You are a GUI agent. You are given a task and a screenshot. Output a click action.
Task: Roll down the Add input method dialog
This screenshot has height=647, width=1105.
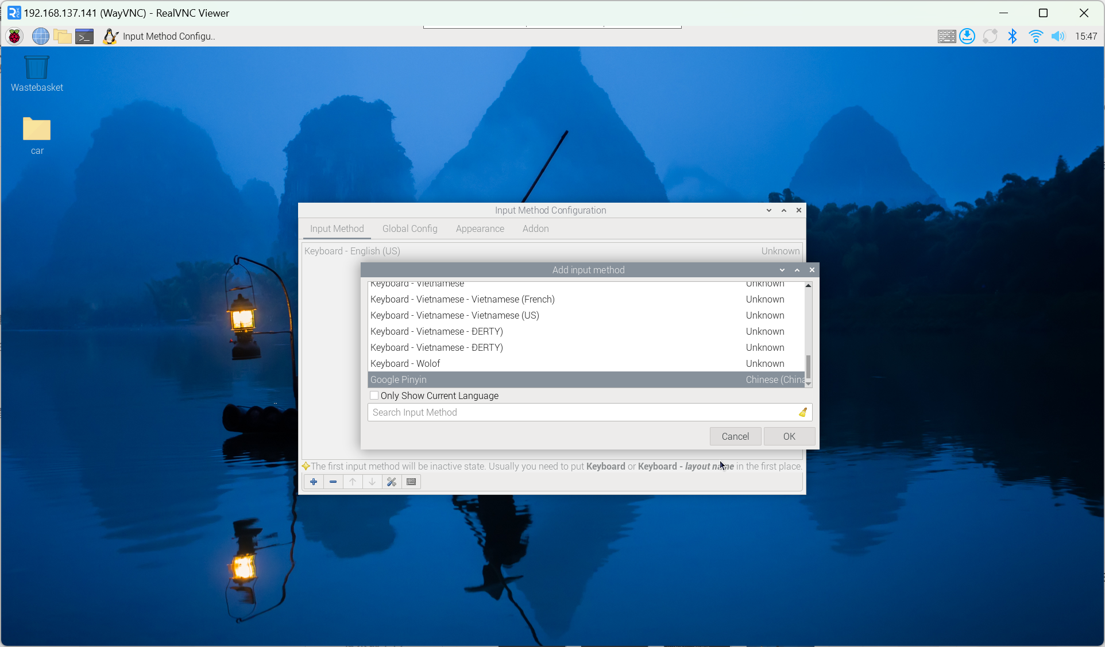point(782,270)
